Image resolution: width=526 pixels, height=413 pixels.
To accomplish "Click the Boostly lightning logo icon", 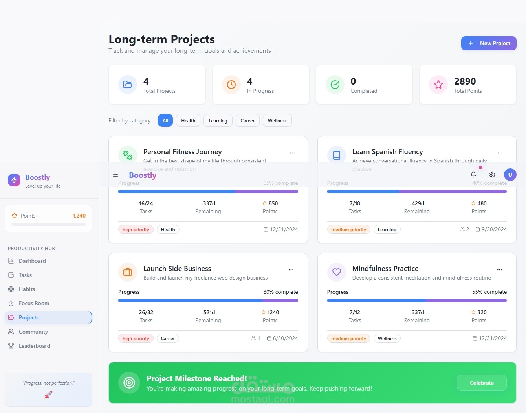I will [14, 180].
